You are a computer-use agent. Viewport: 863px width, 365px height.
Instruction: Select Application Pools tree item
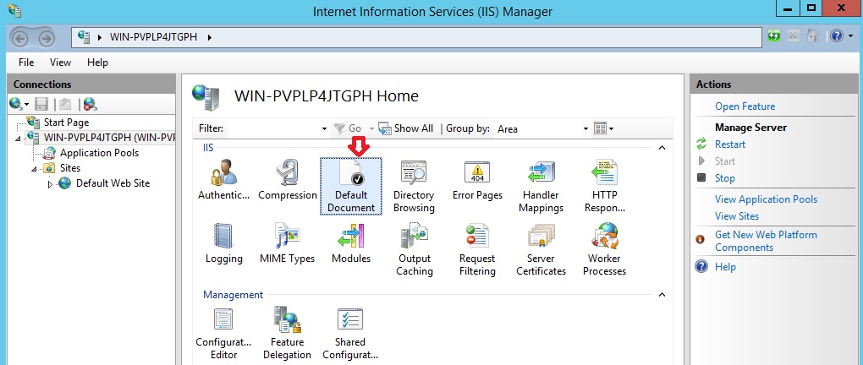pos(99,153)
